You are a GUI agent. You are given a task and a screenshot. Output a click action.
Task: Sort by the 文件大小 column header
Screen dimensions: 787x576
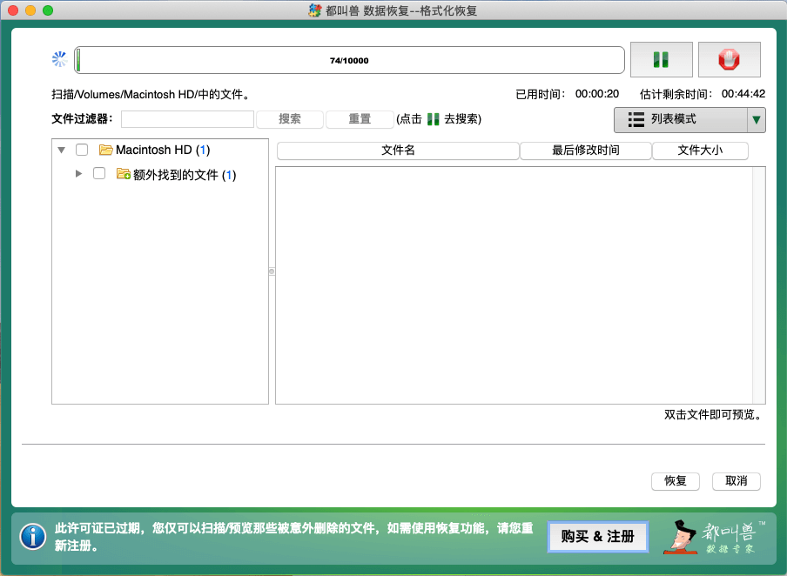coord(700,151)
